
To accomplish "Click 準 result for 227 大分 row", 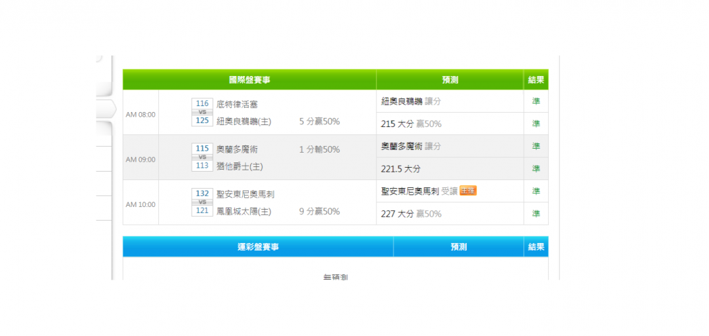I will tap(536, 214).
